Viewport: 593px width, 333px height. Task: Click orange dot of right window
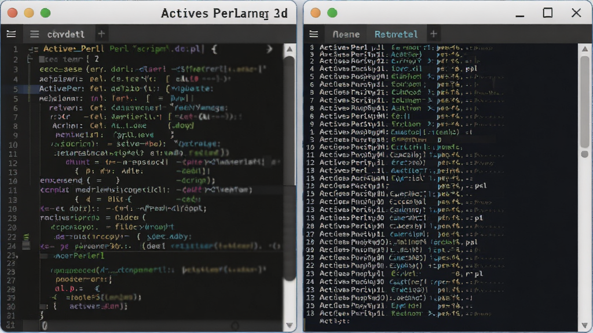(316, 13)
